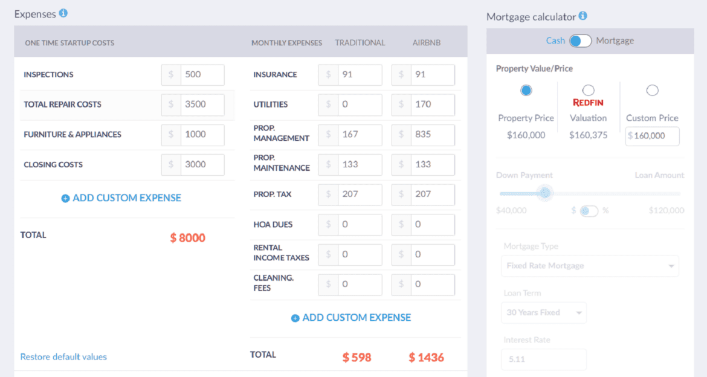707x377 pixels.
Task: Click the Custom Price input box
Action: (652, 136)
